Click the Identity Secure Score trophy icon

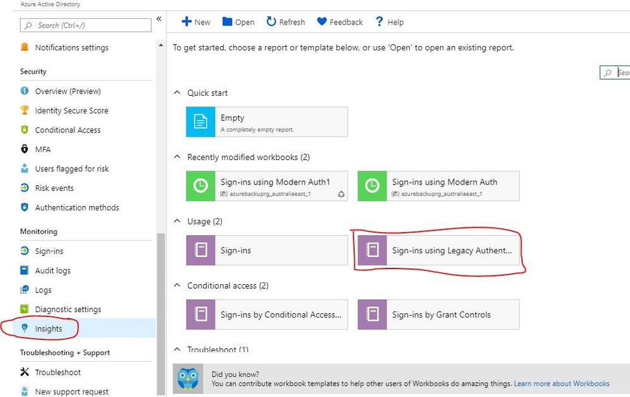click(x=25, y=110)
